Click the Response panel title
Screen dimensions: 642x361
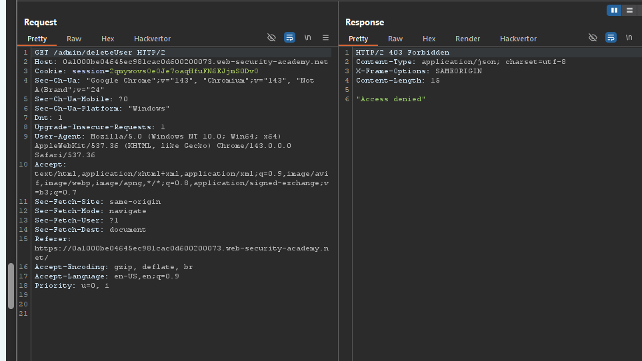(365, 22)
